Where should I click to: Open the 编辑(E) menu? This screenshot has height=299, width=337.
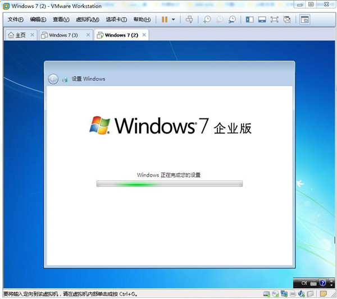[x=38, y=20]
